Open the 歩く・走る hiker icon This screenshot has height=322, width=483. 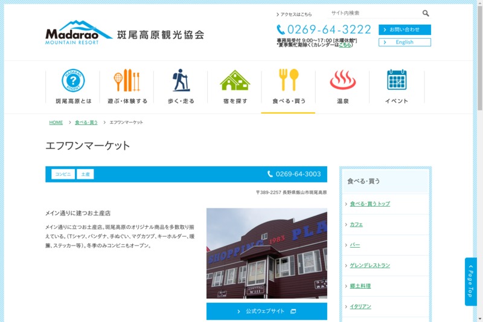181,80
